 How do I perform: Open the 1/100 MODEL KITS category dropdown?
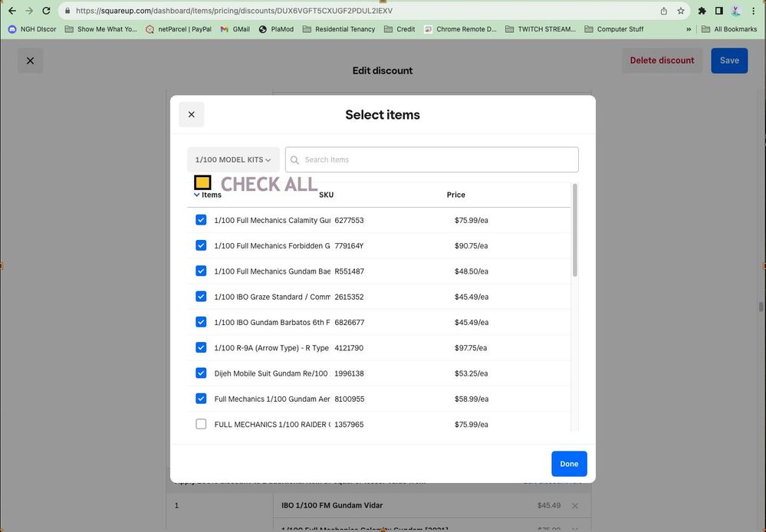233,159
